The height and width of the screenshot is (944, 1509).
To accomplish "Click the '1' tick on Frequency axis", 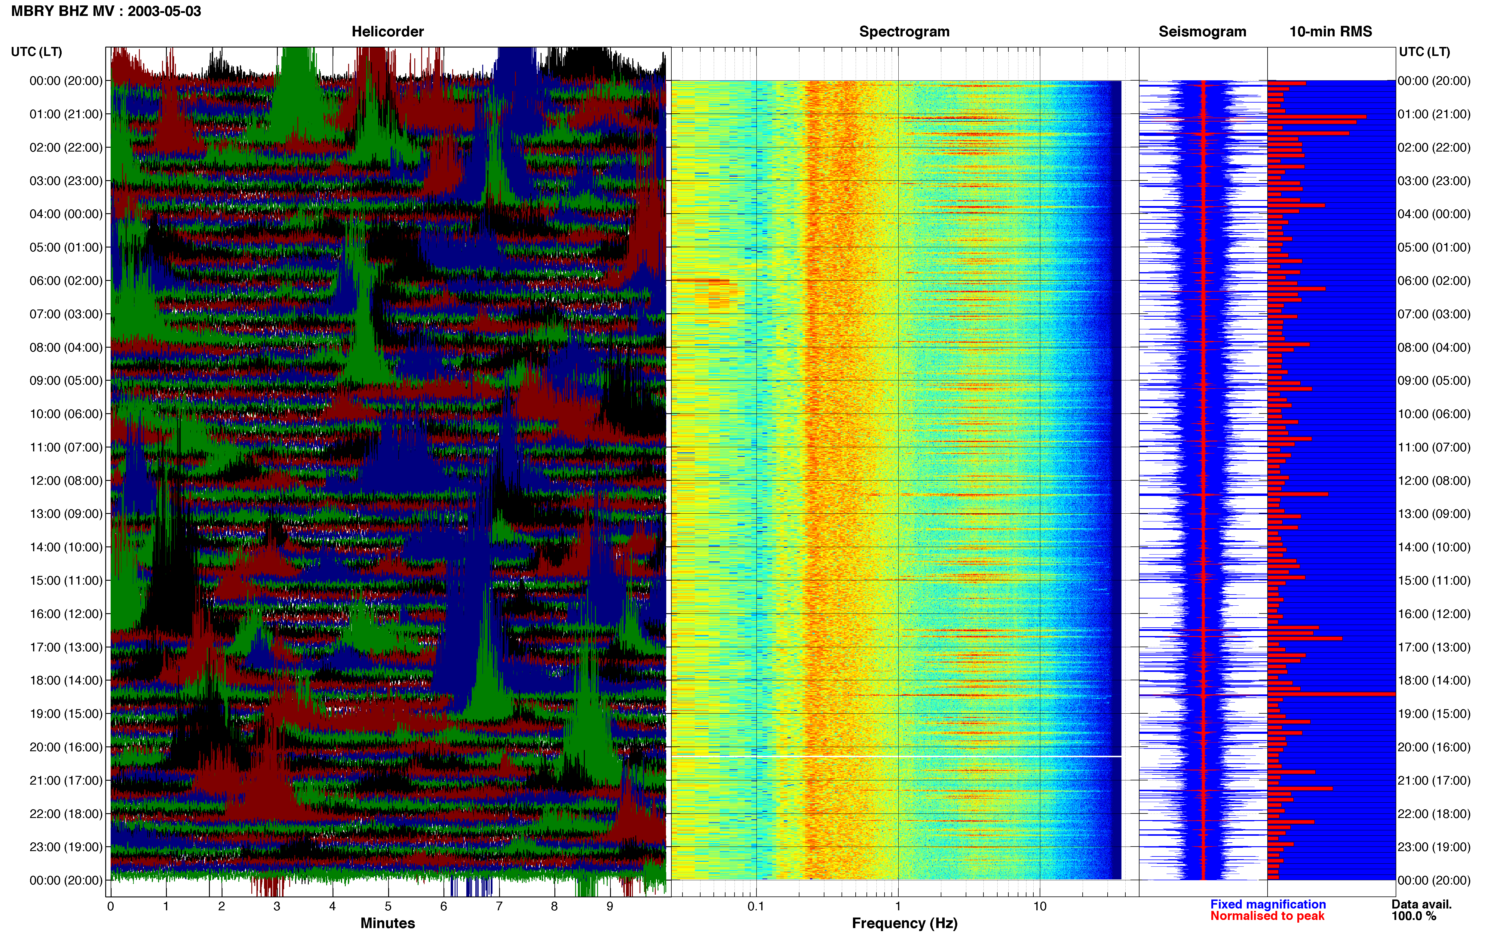I will click(x=898, y=906).
